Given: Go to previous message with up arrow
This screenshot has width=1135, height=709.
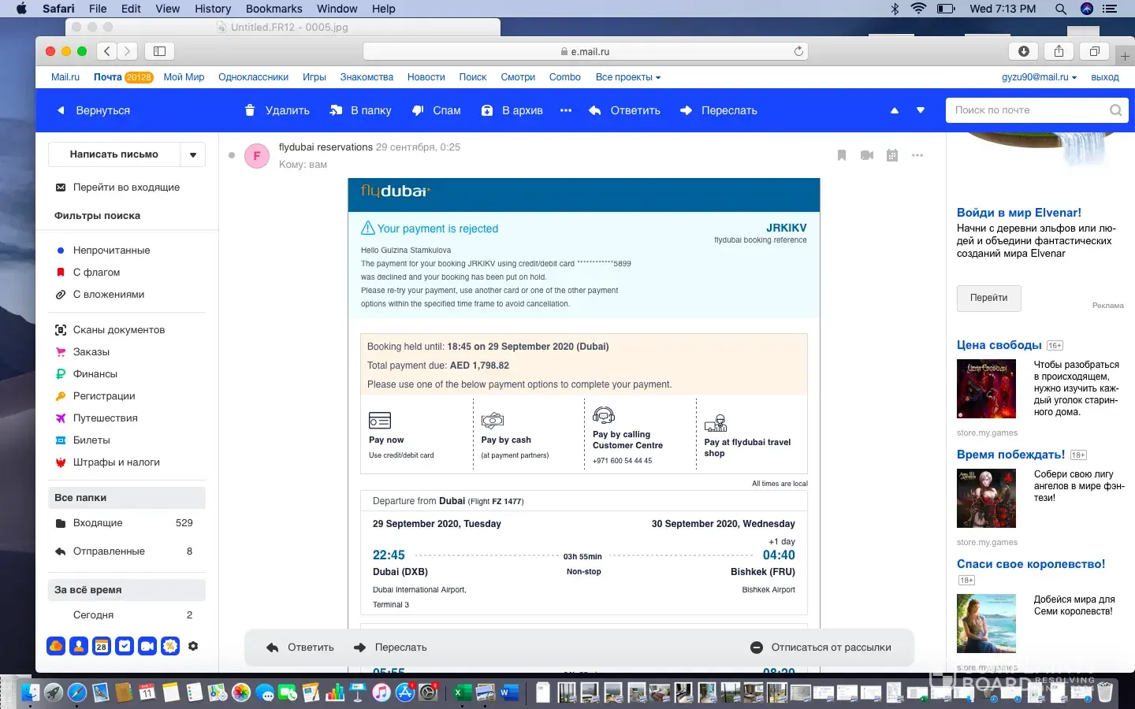Looking at the screenshot, I should 895,110.
